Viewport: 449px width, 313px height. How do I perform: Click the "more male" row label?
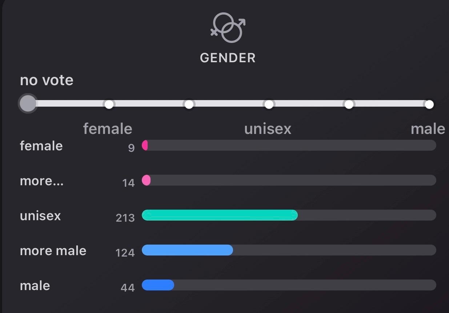[53, 251]
